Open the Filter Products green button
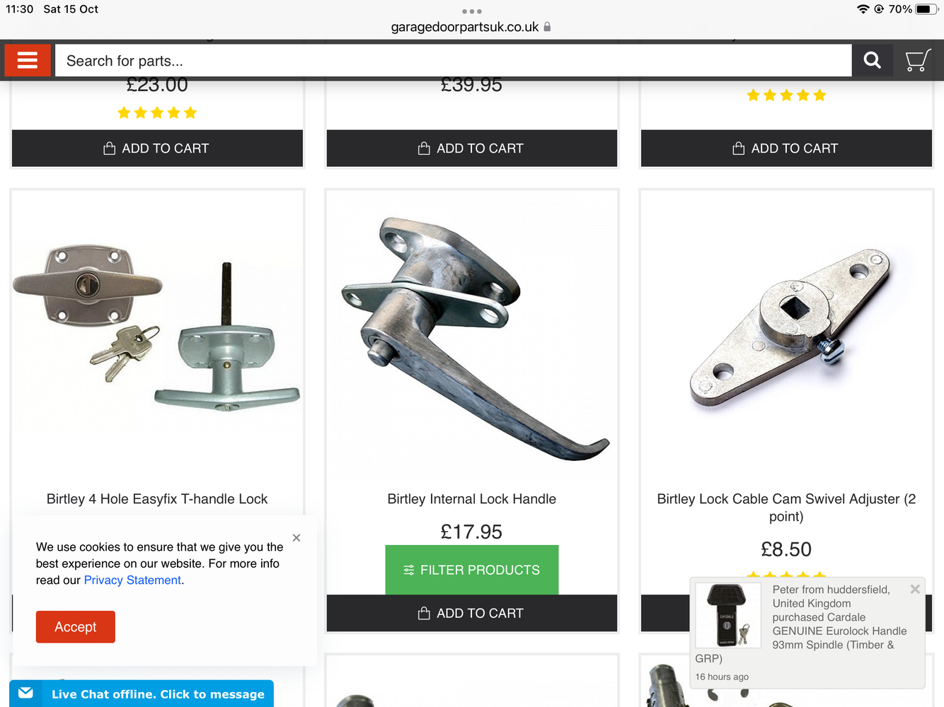This screenshot has height=707, width=944. coord(472,570)
